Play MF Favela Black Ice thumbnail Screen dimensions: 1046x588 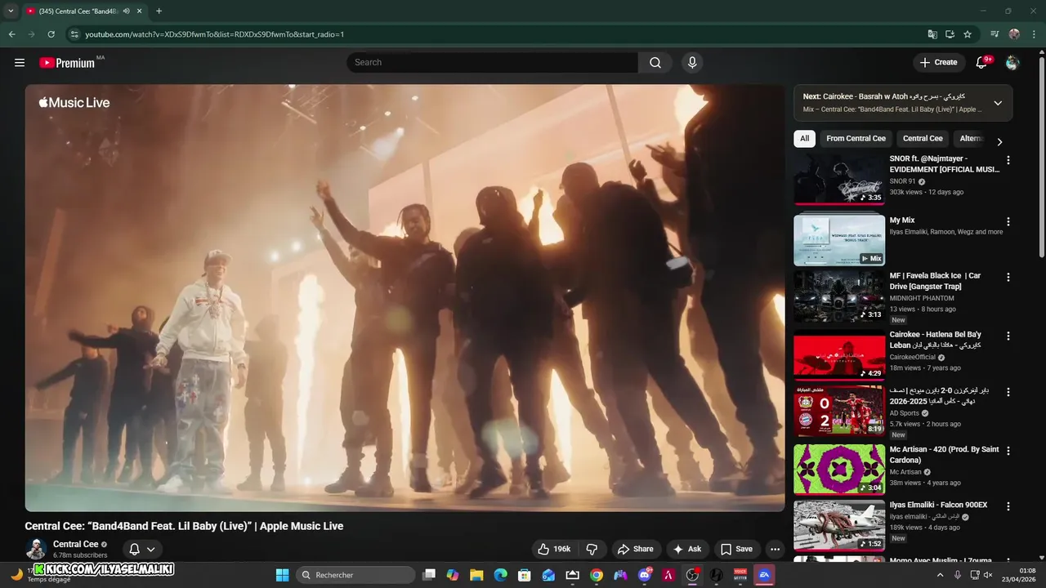[x=839, y=296]
